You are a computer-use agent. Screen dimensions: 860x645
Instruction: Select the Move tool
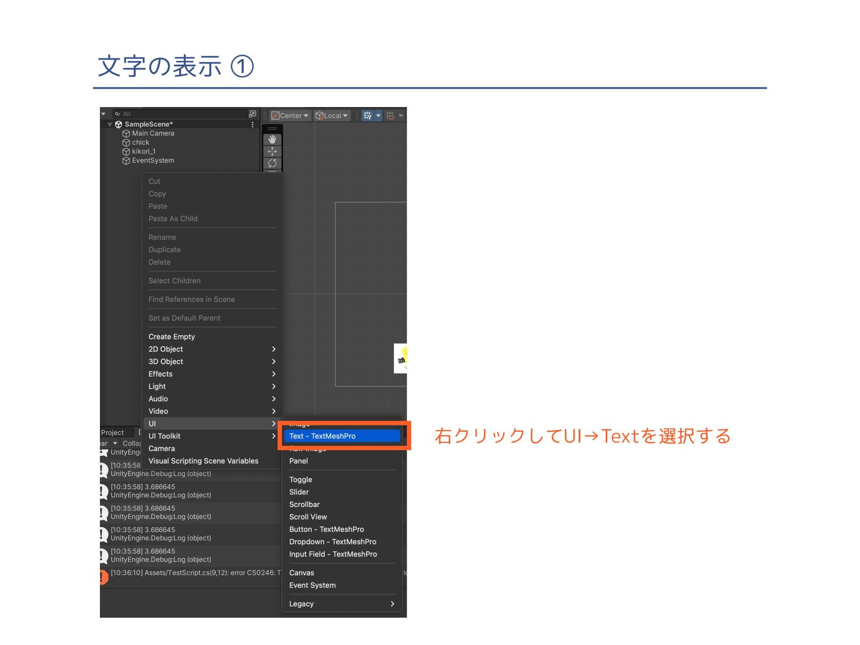point(272,151)
